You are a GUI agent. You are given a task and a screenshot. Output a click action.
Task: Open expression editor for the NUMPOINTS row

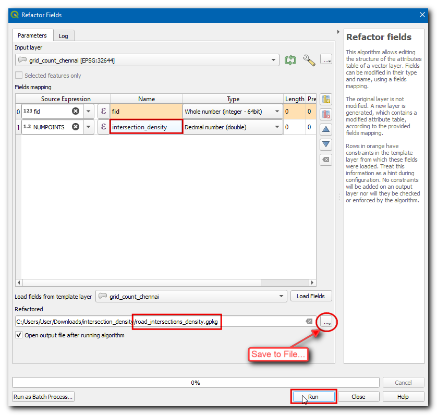[x=103, y=127]
